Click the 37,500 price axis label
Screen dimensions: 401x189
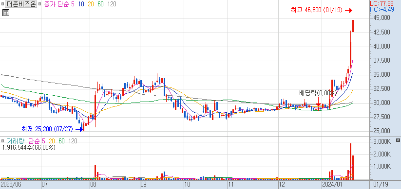[x=382, y=60]
